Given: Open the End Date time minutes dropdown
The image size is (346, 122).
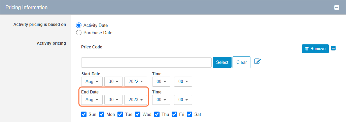Looking at the screenshot, I should tap(183, 100).
